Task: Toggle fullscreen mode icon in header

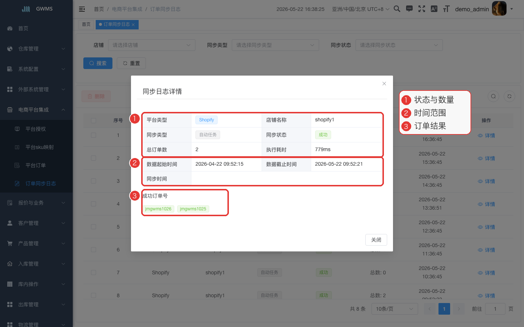Action: coord(422,9)
